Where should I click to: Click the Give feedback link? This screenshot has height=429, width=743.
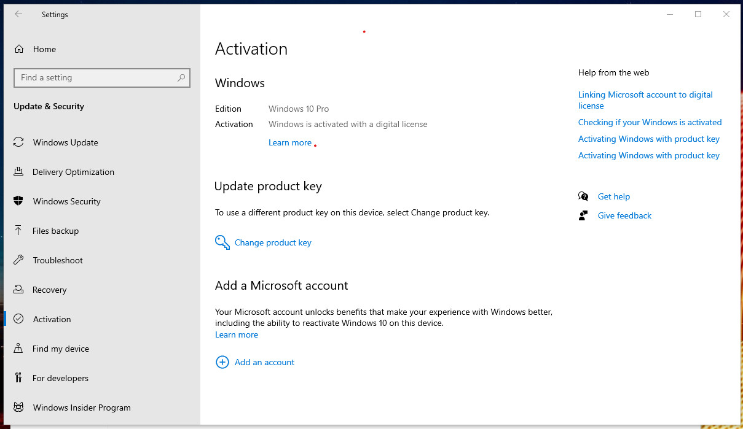pos(624,215)
